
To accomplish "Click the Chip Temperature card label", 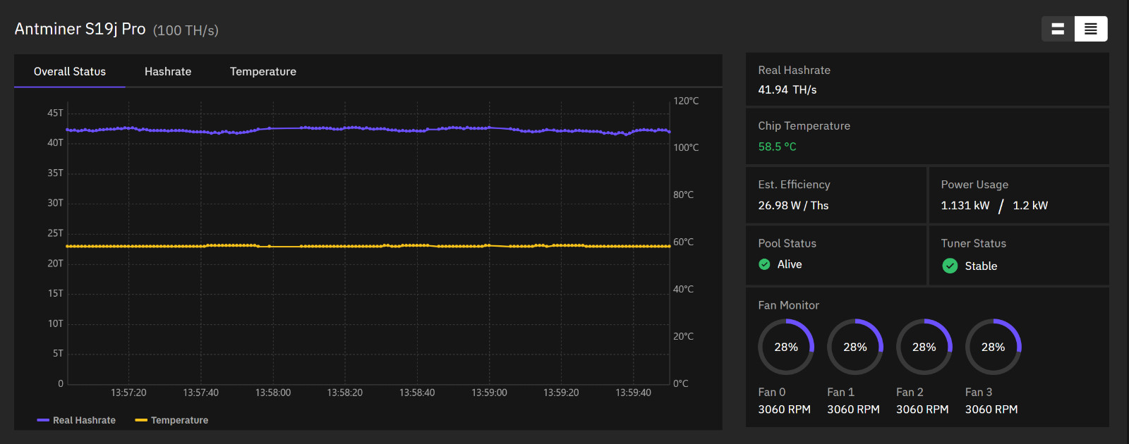I will pos(804,125).
